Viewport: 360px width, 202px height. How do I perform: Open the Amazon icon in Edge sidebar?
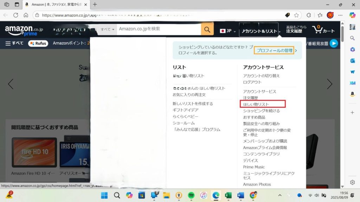click(352, 94)
